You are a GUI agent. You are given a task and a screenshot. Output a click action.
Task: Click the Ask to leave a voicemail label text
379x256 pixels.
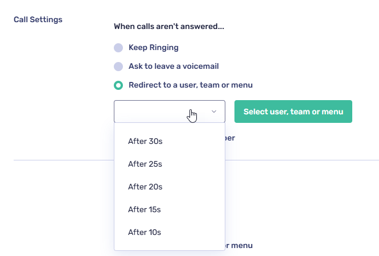tap(174, 67)
